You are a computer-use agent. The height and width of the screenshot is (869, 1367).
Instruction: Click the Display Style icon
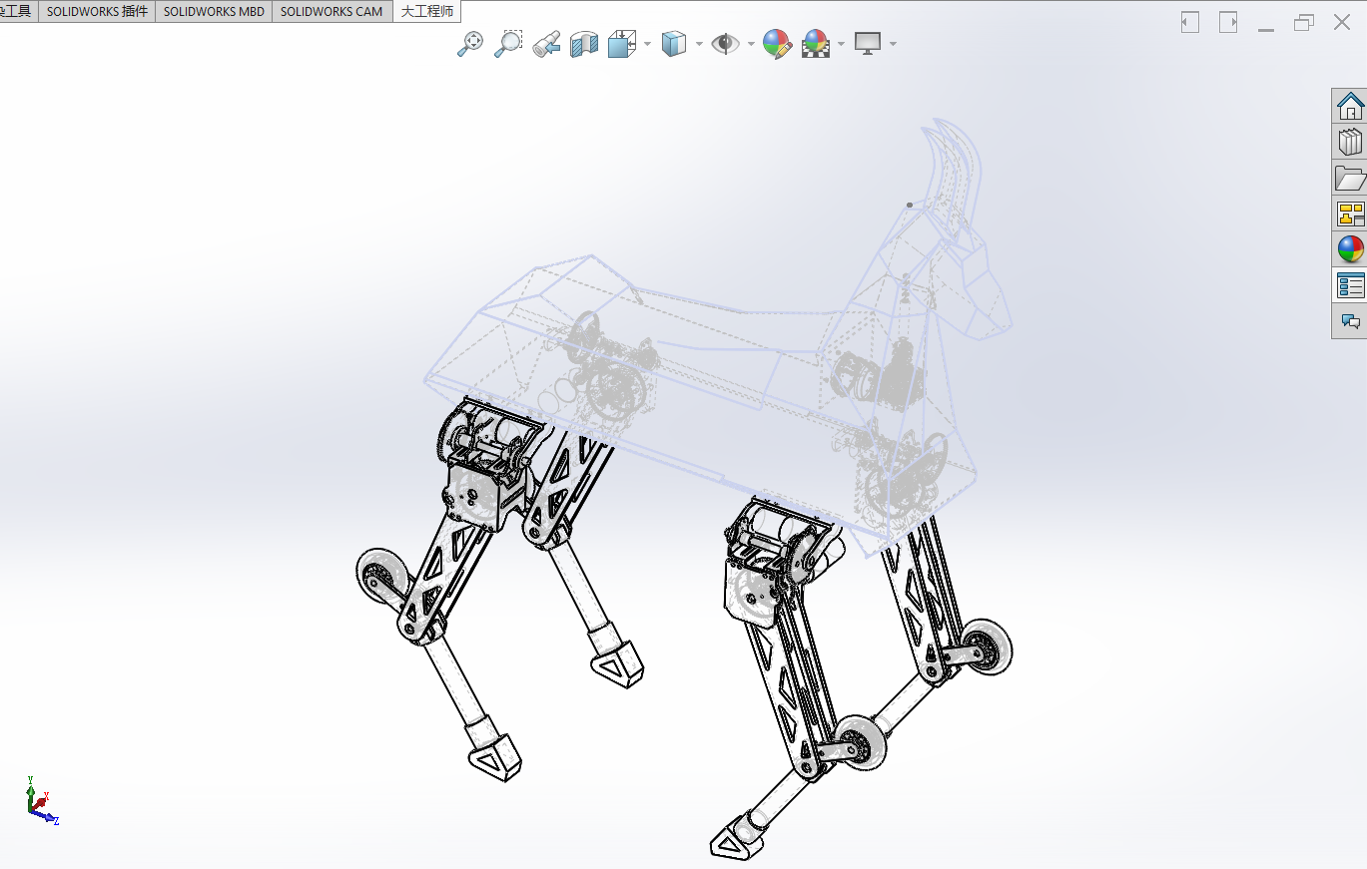pos(675,43)
